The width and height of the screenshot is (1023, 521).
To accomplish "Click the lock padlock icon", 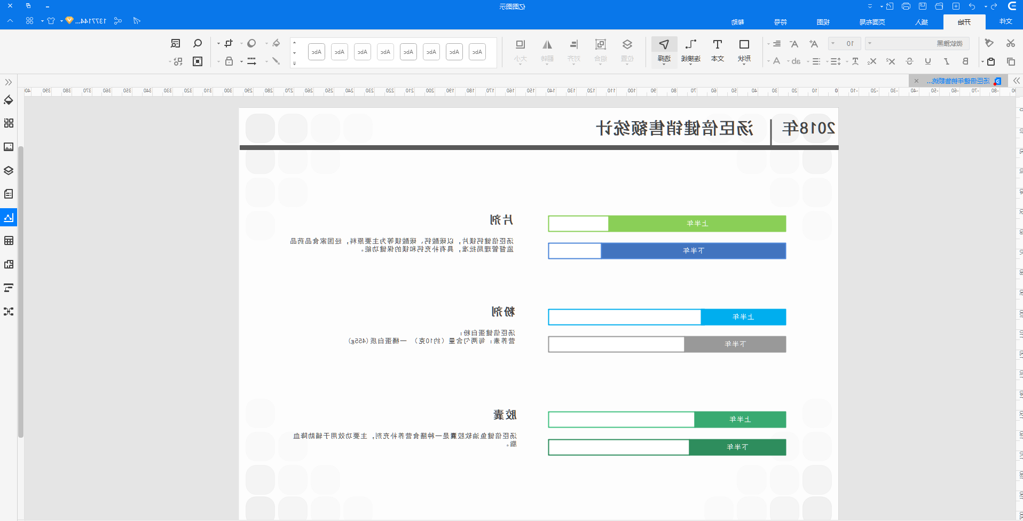I will pyautogui.click(x=229, y=61).
